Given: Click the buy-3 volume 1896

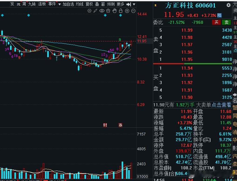Looking at the screenshot, I should (227, 83).
